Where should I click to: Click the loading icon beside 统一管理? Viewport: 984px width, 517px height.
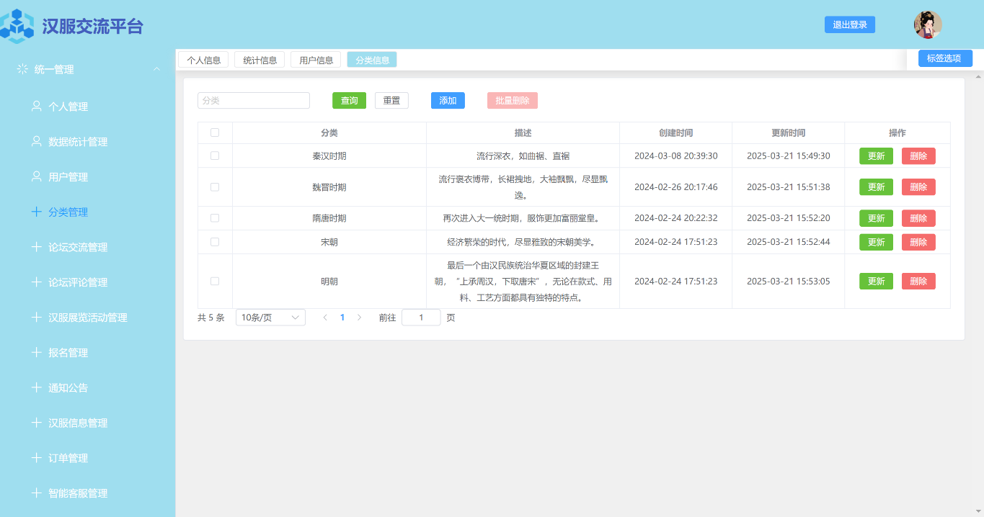click(22, 69)
